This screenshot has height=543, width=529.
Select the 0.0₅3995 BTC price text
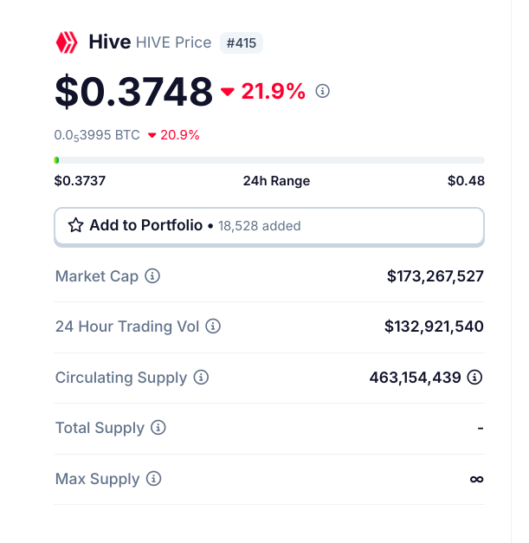click(x=97, y=135)
